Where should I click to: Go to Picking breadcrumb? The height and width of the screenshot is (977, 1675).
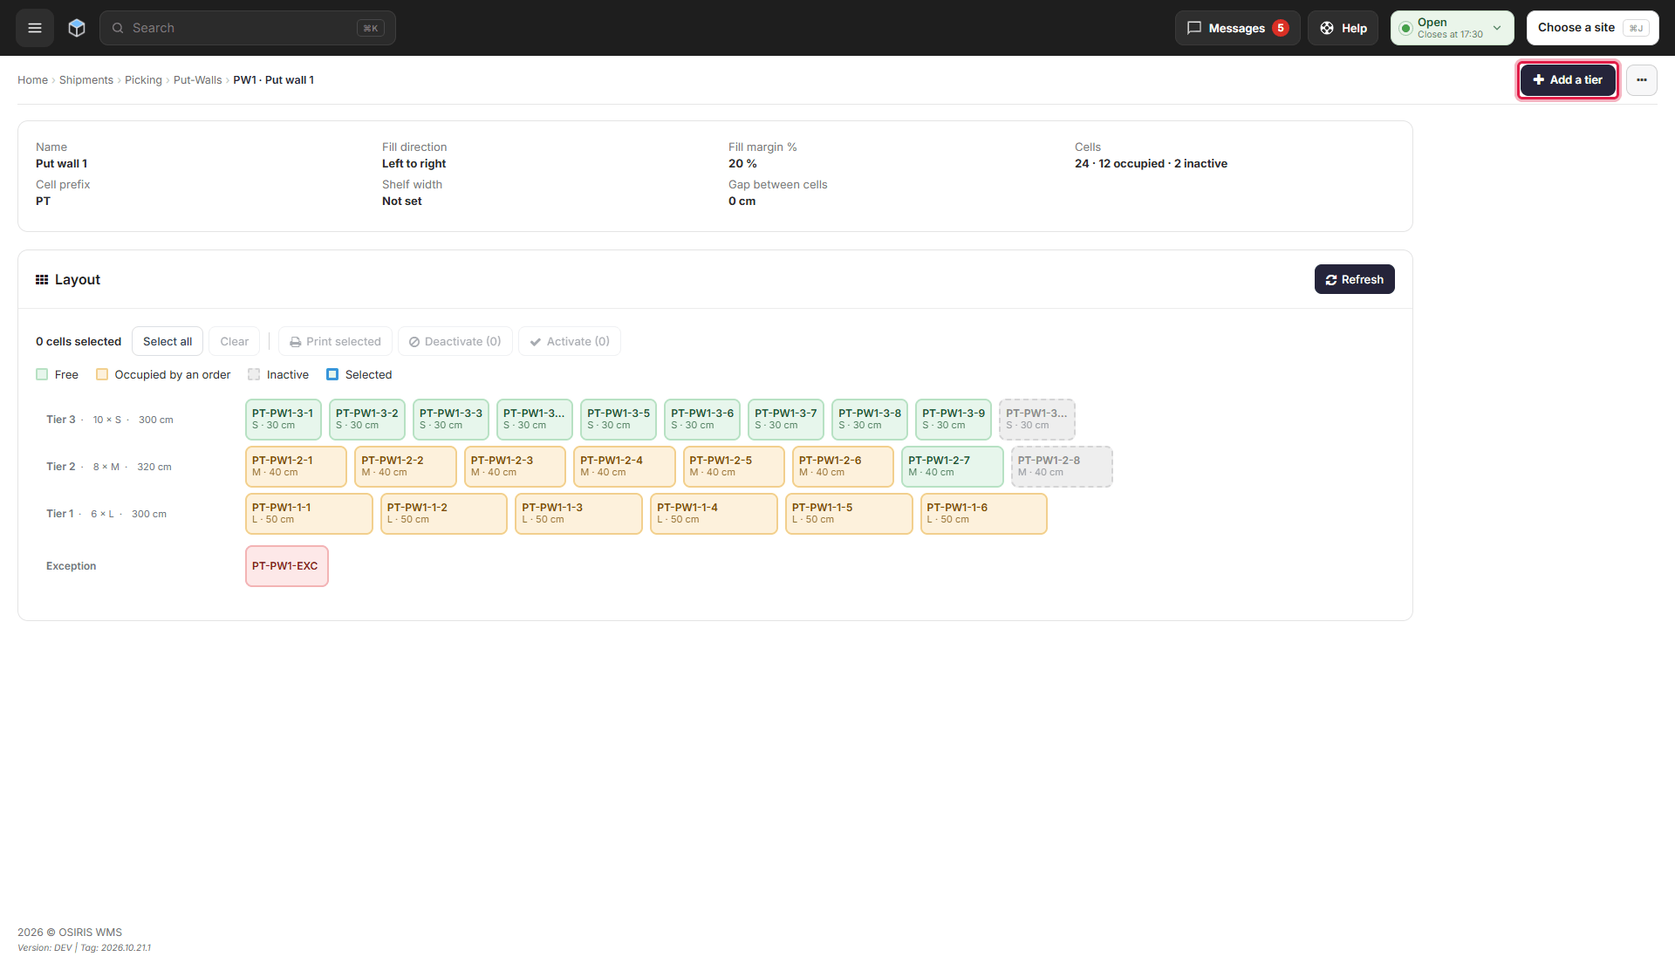click(143, 80)
